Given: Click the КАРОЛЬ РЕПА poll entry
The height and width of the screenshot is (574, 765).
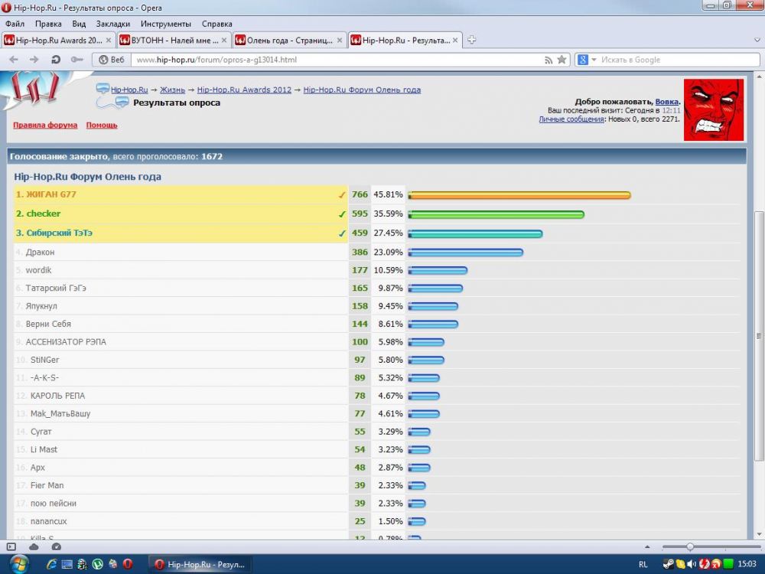Looking at the screenshot, I should pos(57,396).
